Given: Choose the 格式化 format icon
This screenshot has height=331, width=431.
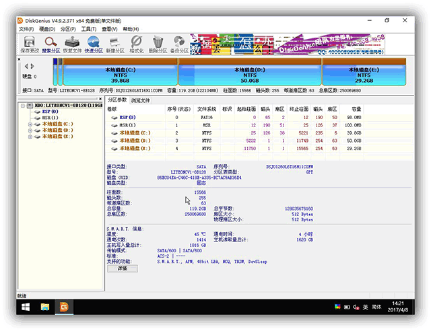Looking at the screenshot, I should 137,44.
